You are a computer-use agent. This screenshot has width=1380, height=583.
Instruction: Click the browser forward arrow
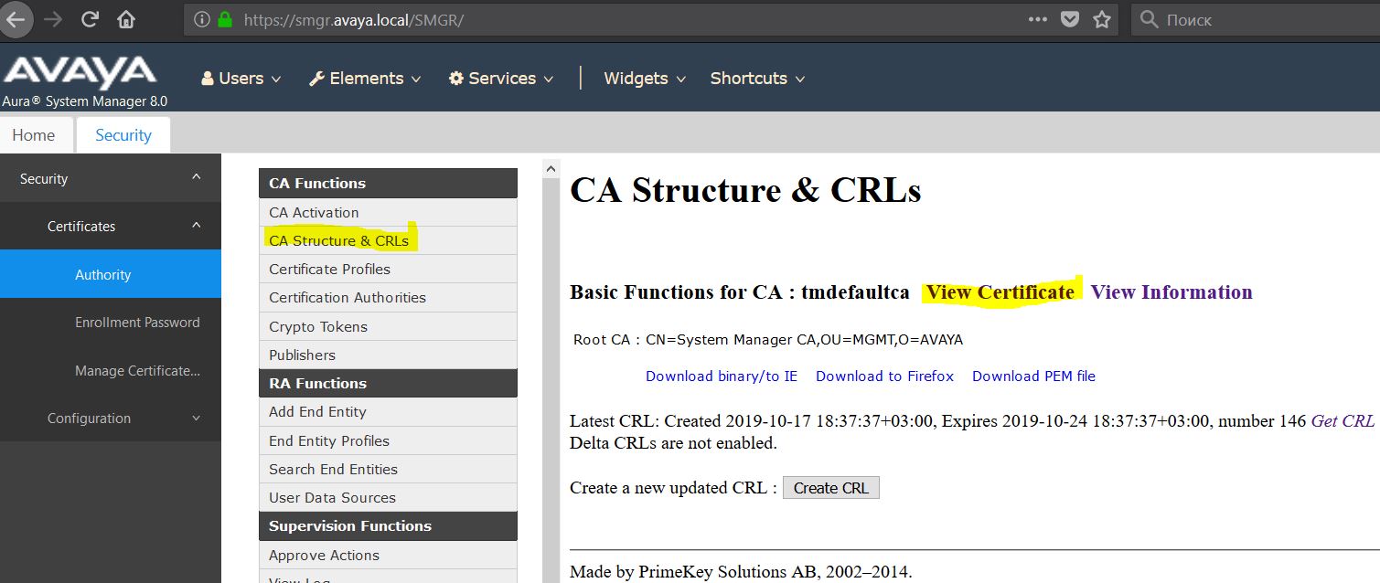point(53,19)
